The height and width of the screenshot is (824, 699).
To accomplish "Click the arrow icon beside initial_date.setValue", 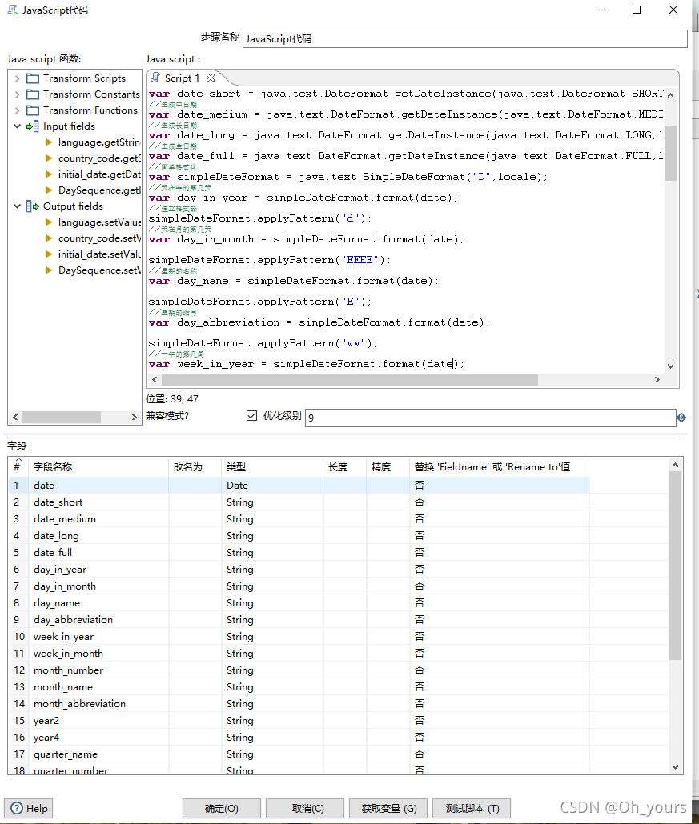I will [x=49, y=254].
